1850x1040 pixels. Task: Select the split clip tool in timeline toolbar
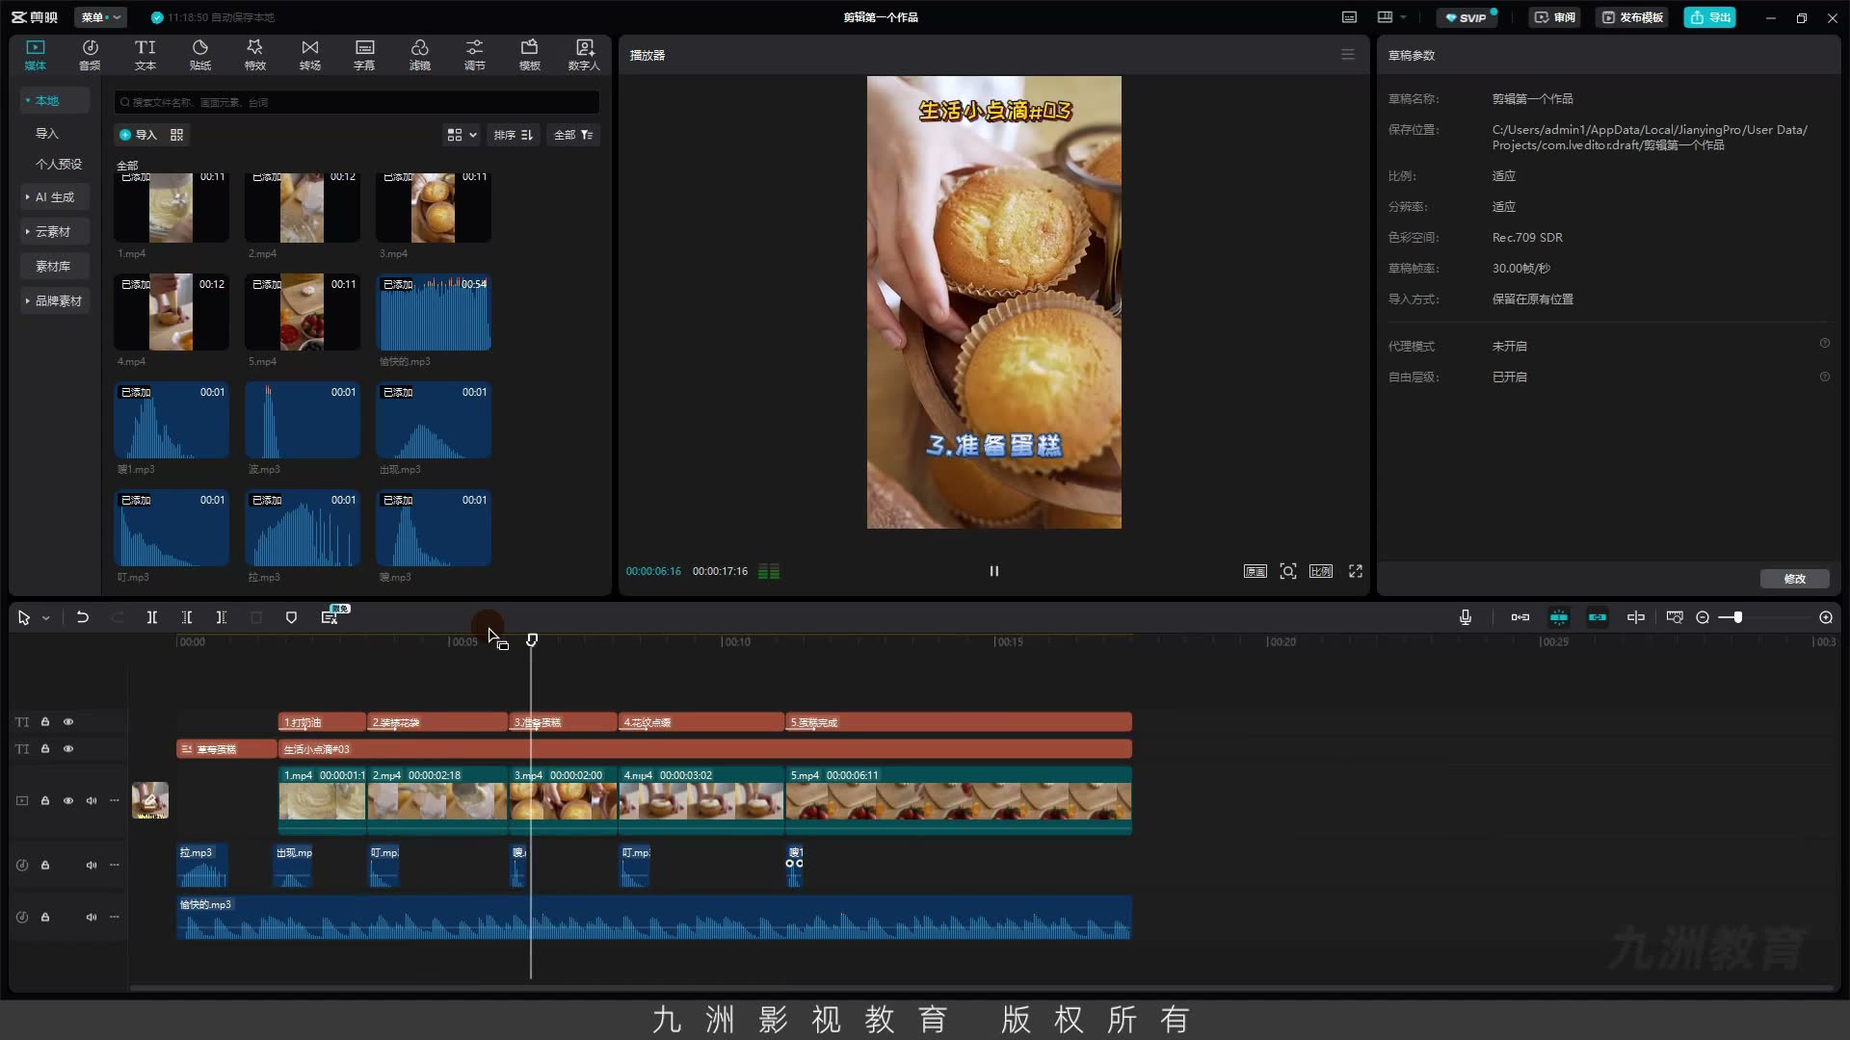[152, 617]
